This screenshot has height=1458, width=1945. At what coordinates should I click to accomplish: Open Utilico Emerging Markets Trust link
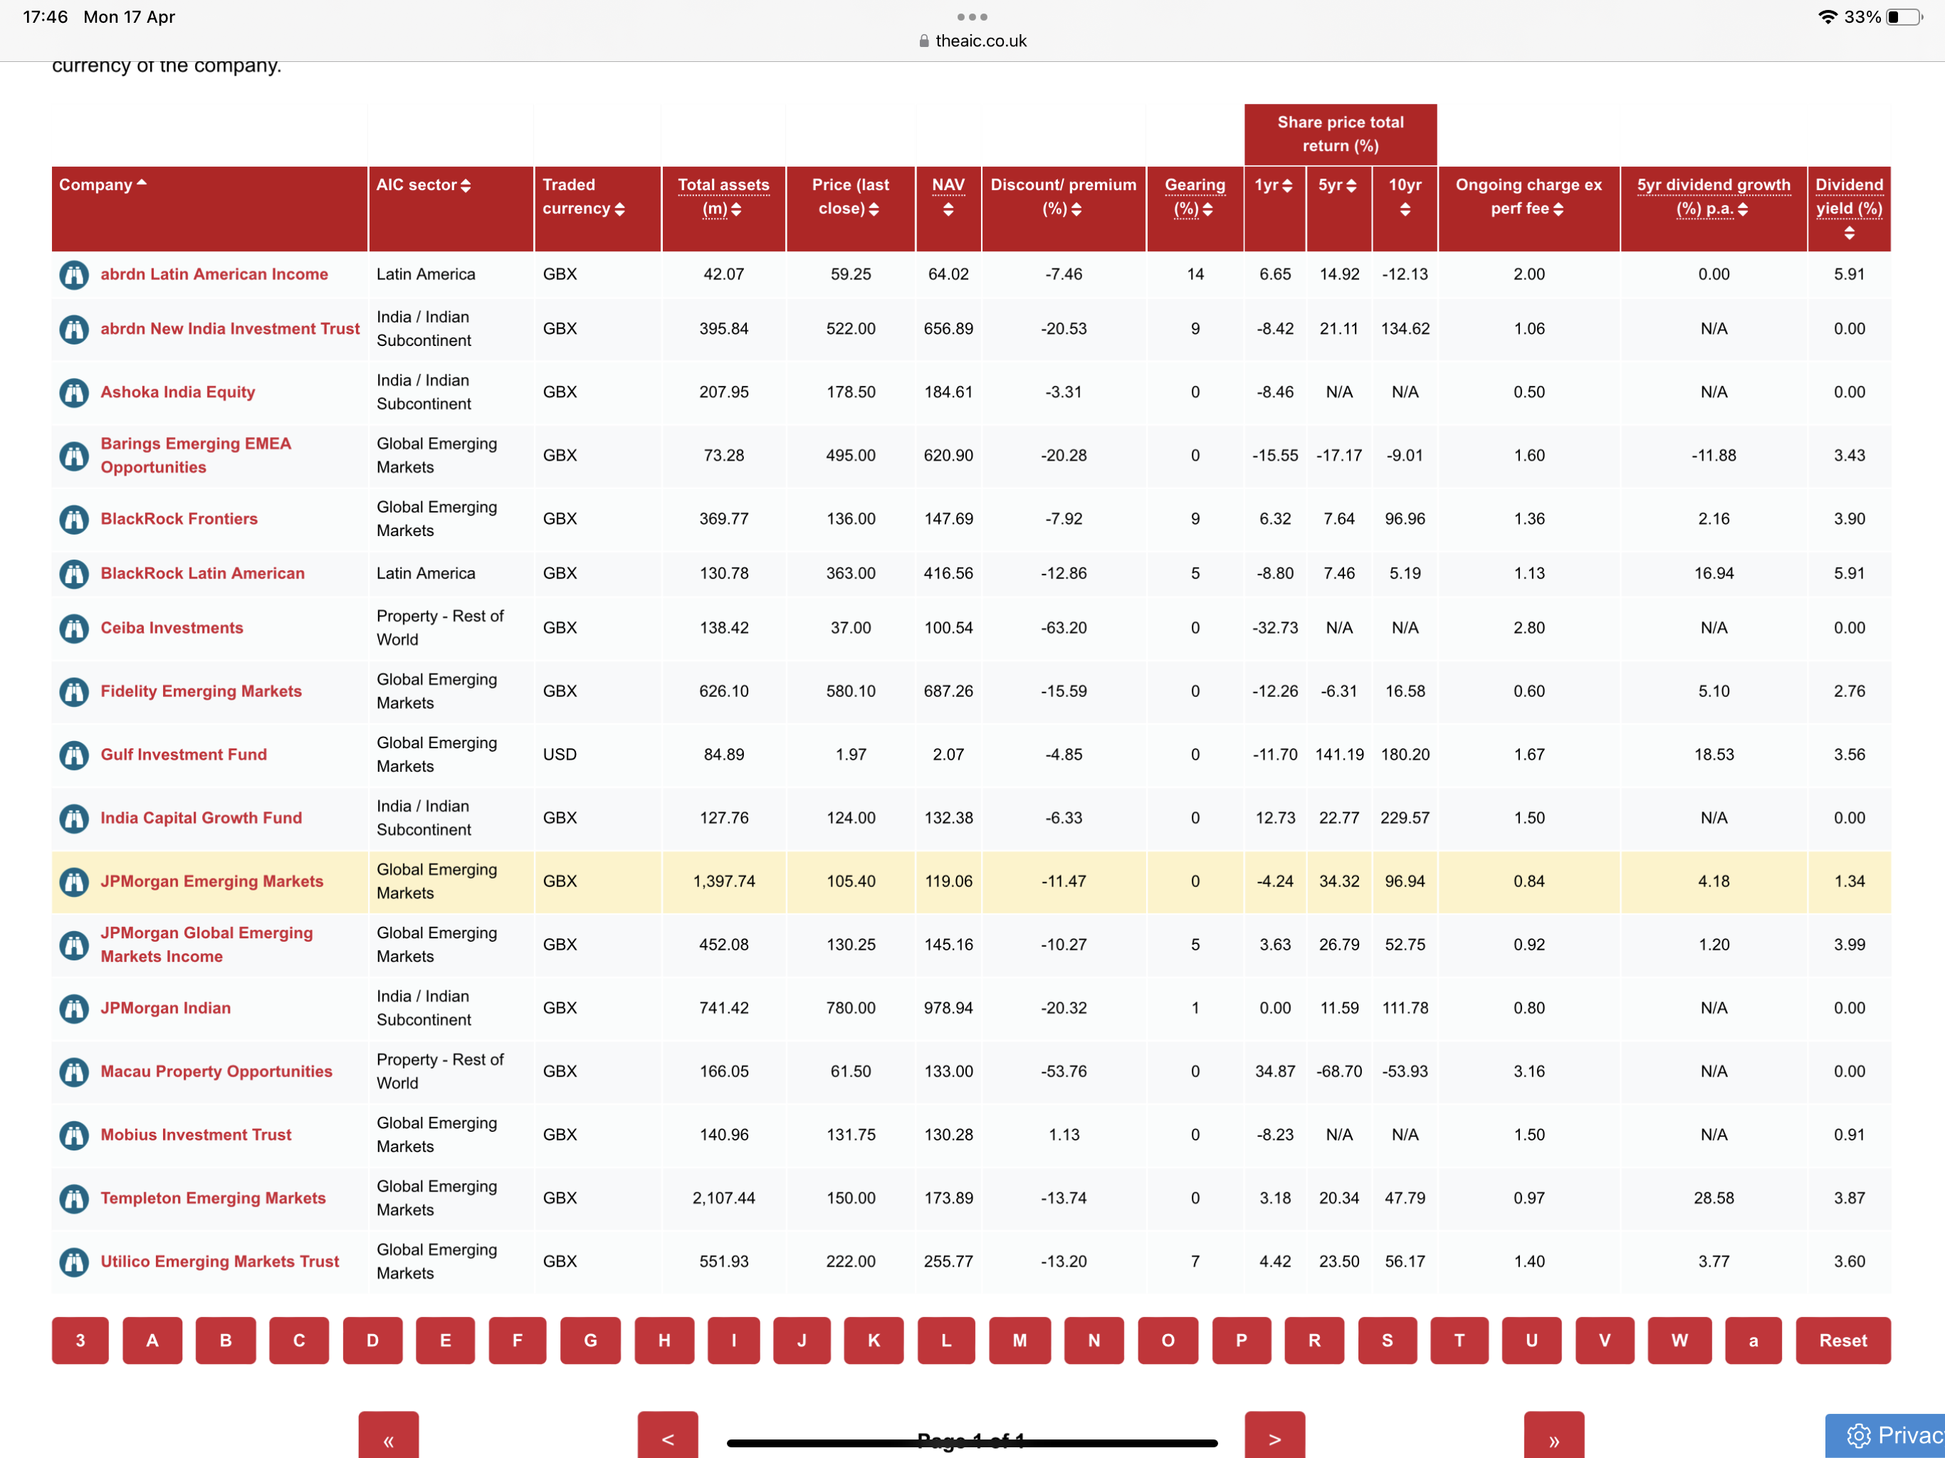(x=220, y=1261)
